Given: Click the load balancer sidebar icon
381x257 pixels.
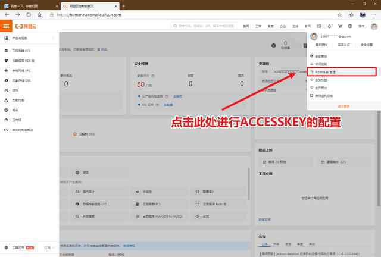Looking at the screenshot, I should (7, 100).
